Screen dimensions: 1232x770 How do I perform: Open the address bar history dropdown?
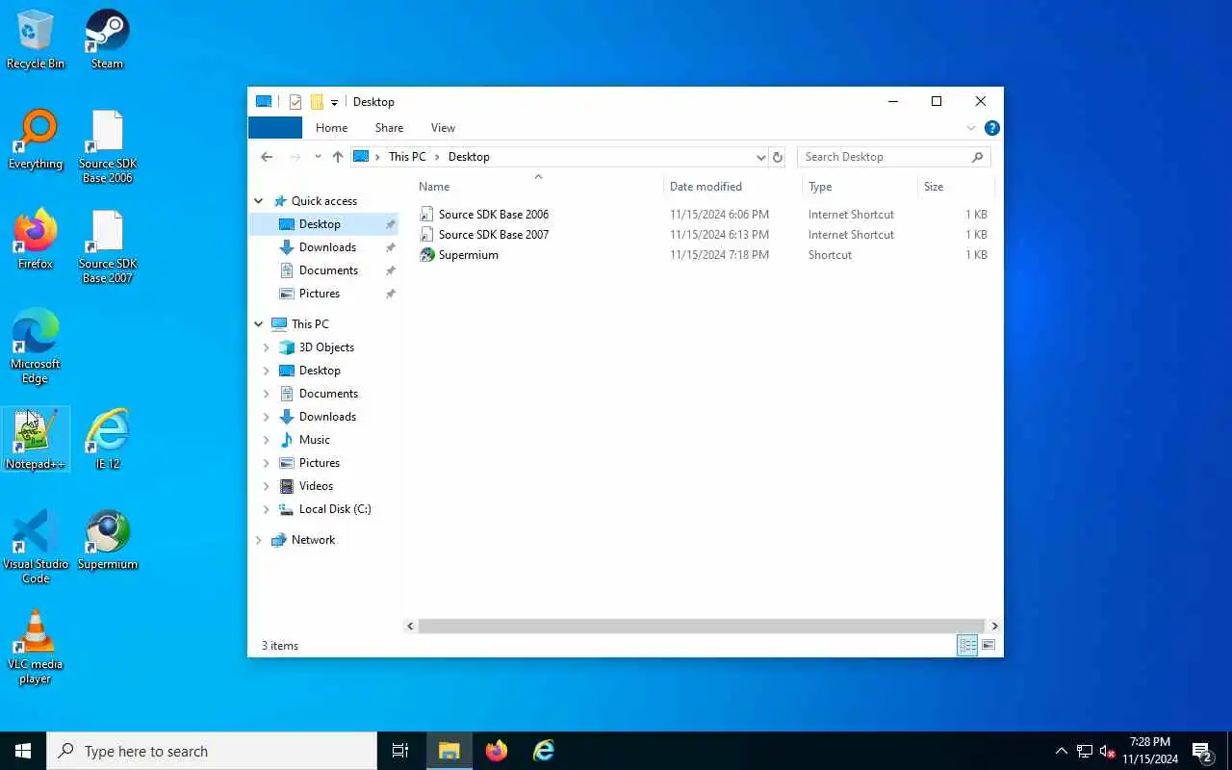click(x=760, y=157)
